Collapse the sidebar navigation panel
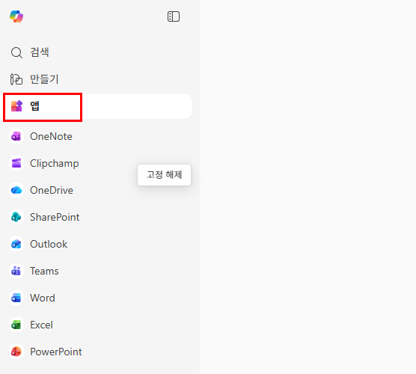The image size is (416, 374). tap(174, 16)
